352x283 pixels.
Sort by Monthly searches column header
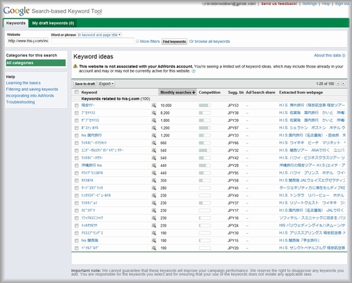click(x=177, y=92)
